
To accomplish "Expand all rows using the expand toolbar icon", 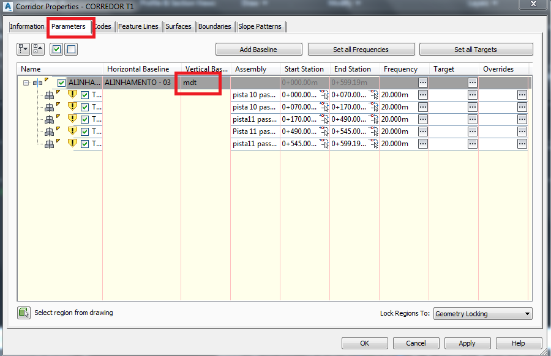I will (23, 48).
